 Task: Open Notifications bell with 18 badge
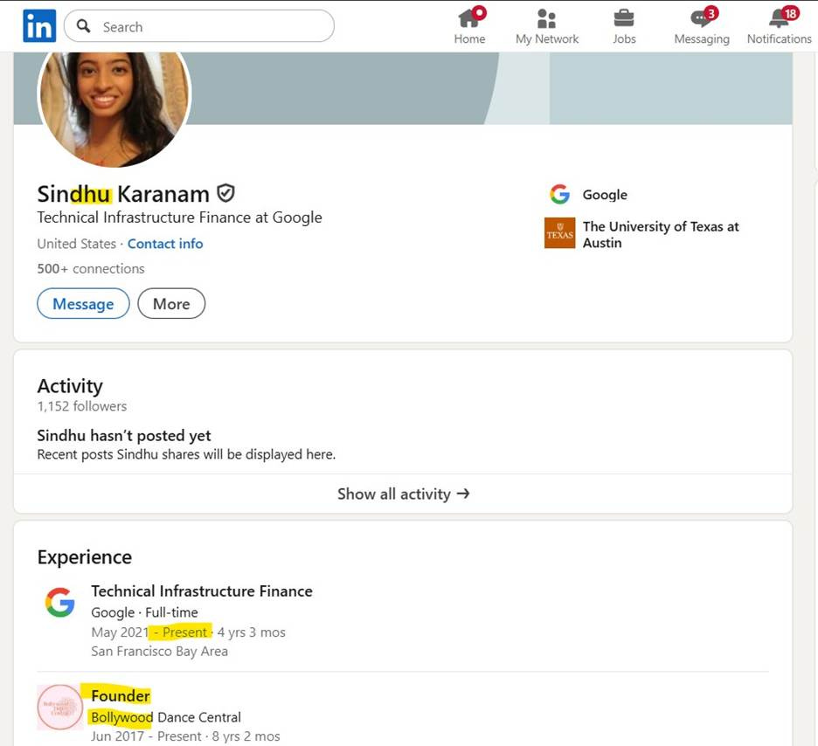coord(779,26)
